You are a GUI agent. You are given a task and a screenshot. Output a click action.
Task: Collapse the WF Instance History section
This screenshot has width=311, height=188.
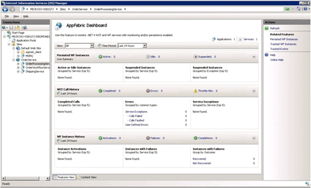click(x=254, y=138)
